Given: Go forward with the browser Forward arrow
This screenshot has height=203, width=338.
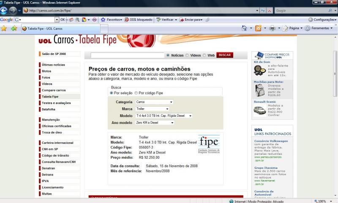Looking at the screenshot, I should (13, 10).
